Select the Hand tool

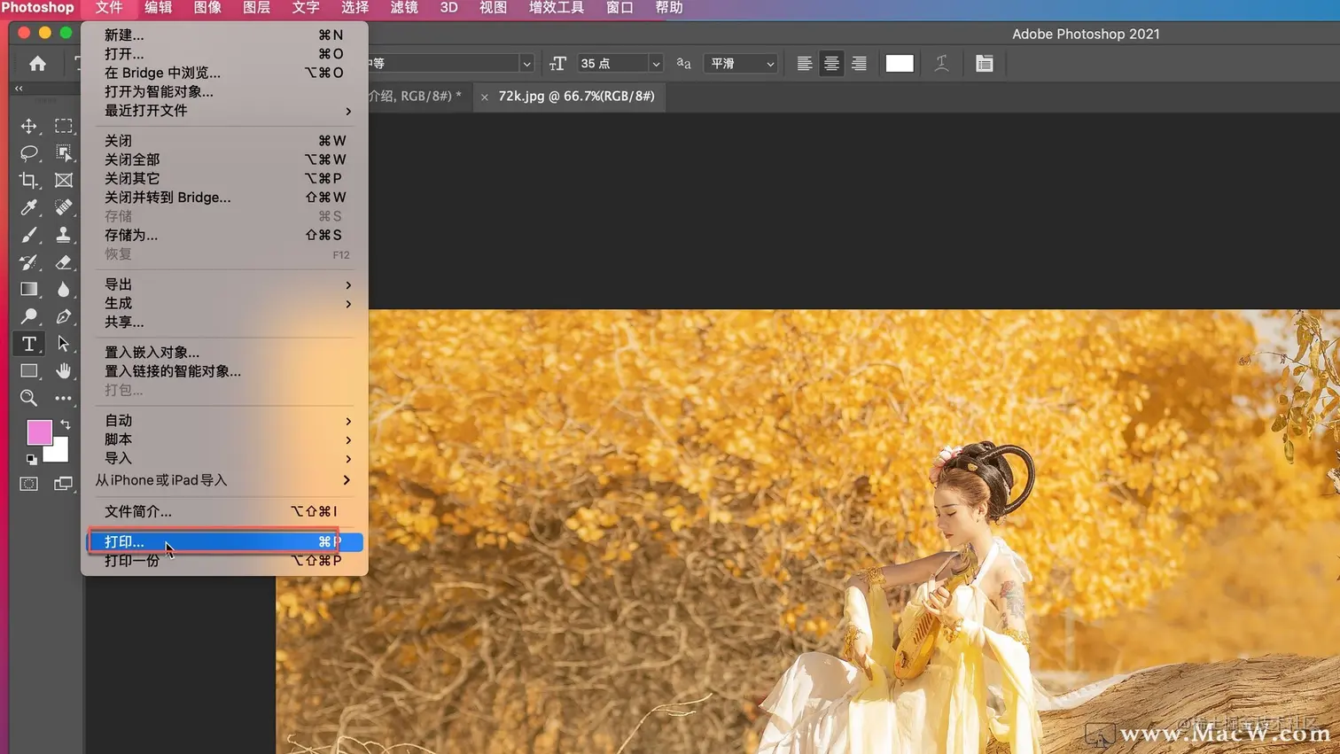pyautogui.click(x=64, y=370)
